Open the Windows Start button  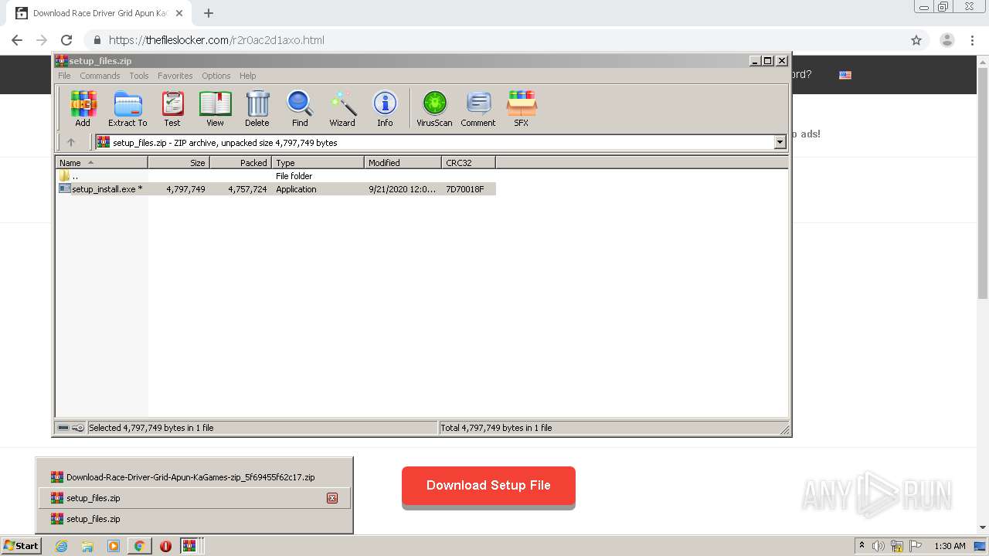click(22, 546)
